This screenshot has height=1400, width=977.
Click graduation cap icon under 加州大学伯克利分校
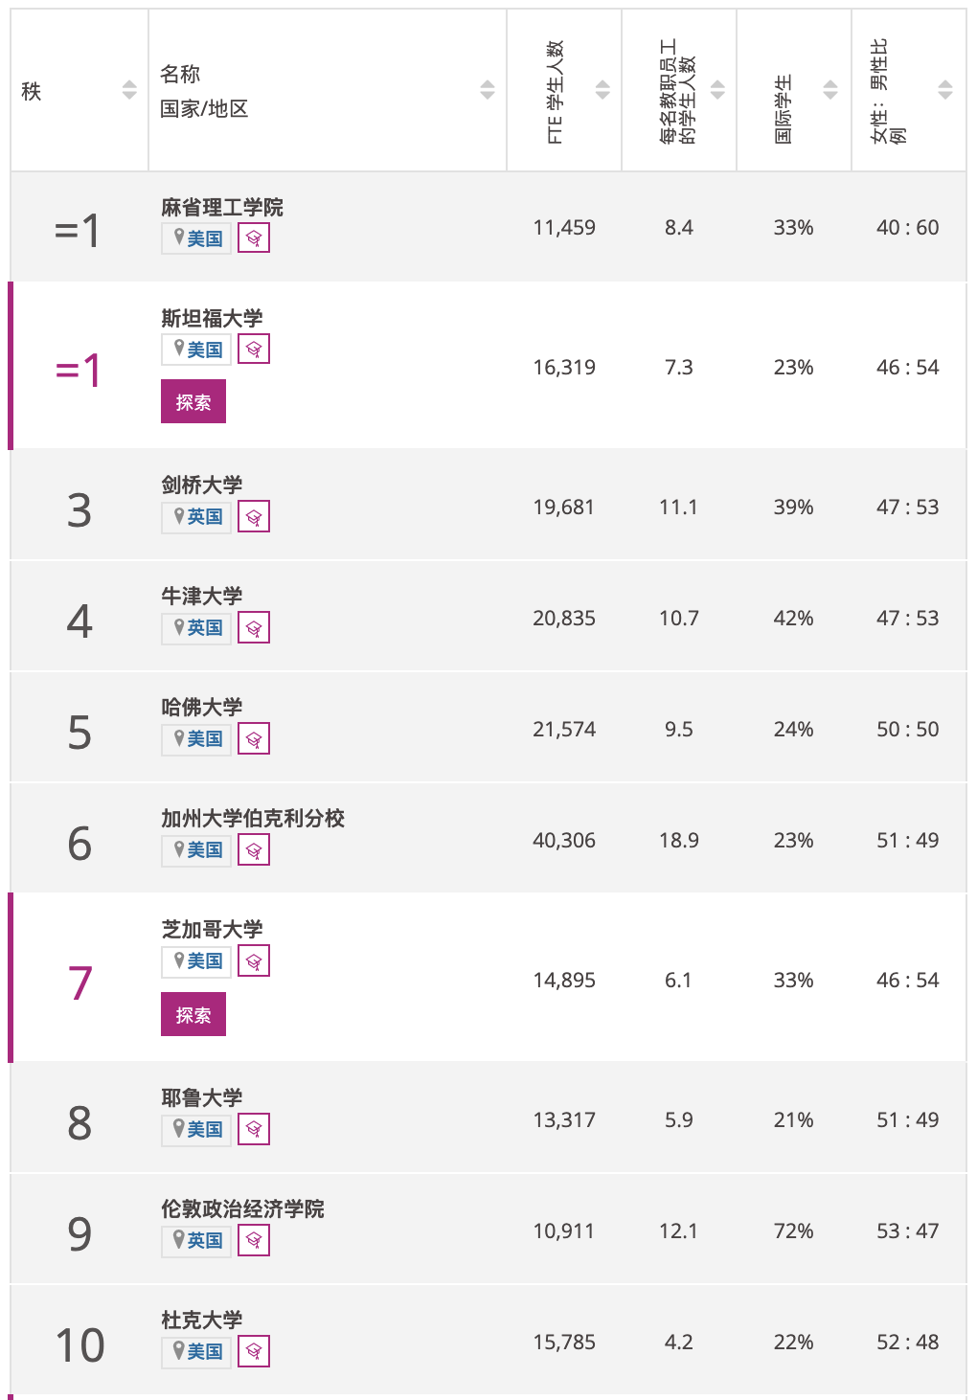tap(254, 849)
